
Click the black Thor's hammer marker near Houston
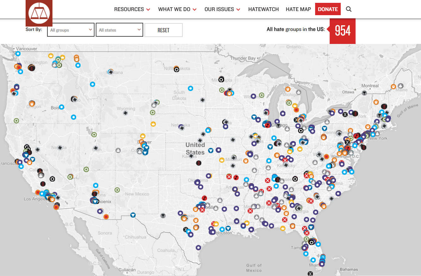point(162,216)
